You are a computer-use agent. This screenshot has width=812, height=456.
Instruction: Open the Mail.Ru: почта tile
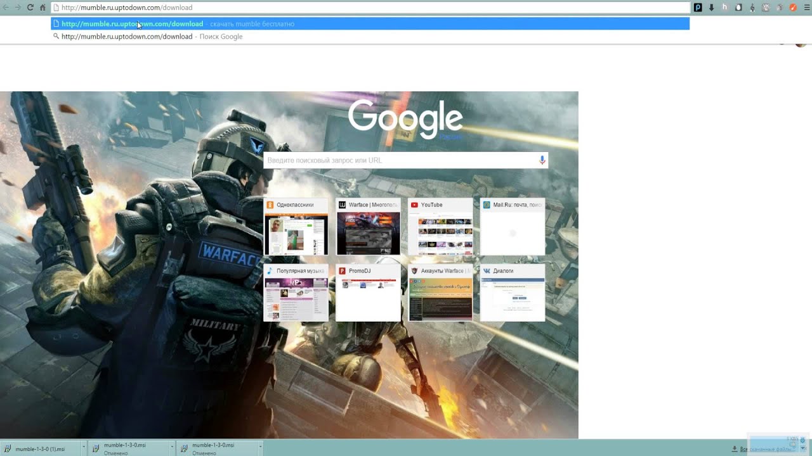click(513, 226)
